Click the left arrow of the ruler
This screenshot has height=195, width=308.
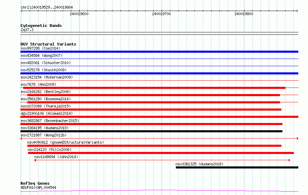[x=21, y=11]
